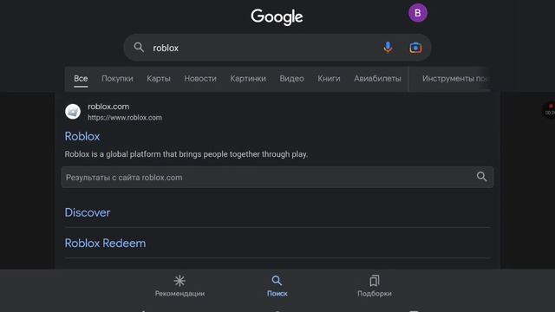The image size is (555, 312).
Task: Select the Книги filter tab
Action: tap(329, 79)
